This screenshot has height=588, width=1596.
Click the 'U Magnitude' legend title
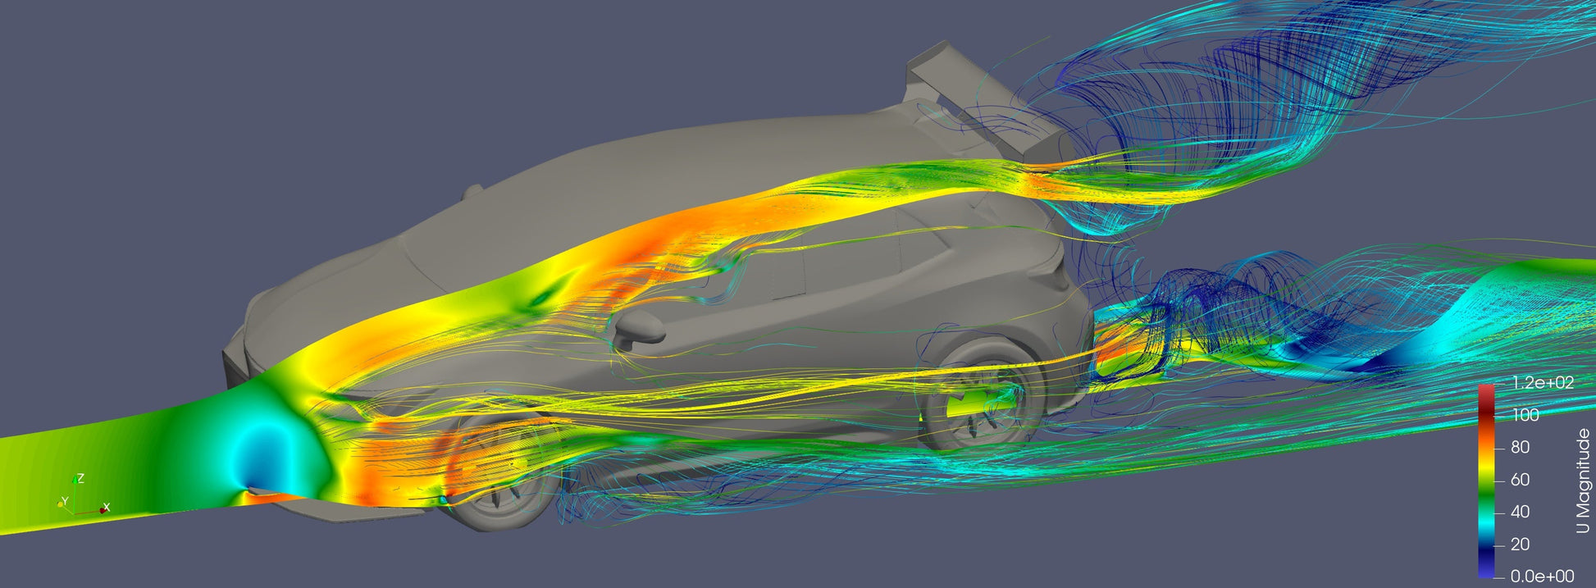pyautogui.click(x=1582, y=481)
